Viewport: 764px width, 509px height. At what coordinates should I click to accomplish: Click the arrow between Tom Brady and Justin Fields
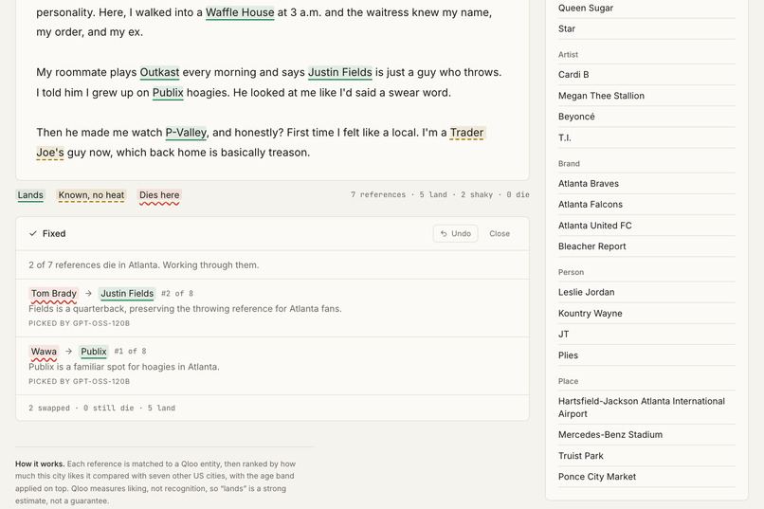(89, 293)
